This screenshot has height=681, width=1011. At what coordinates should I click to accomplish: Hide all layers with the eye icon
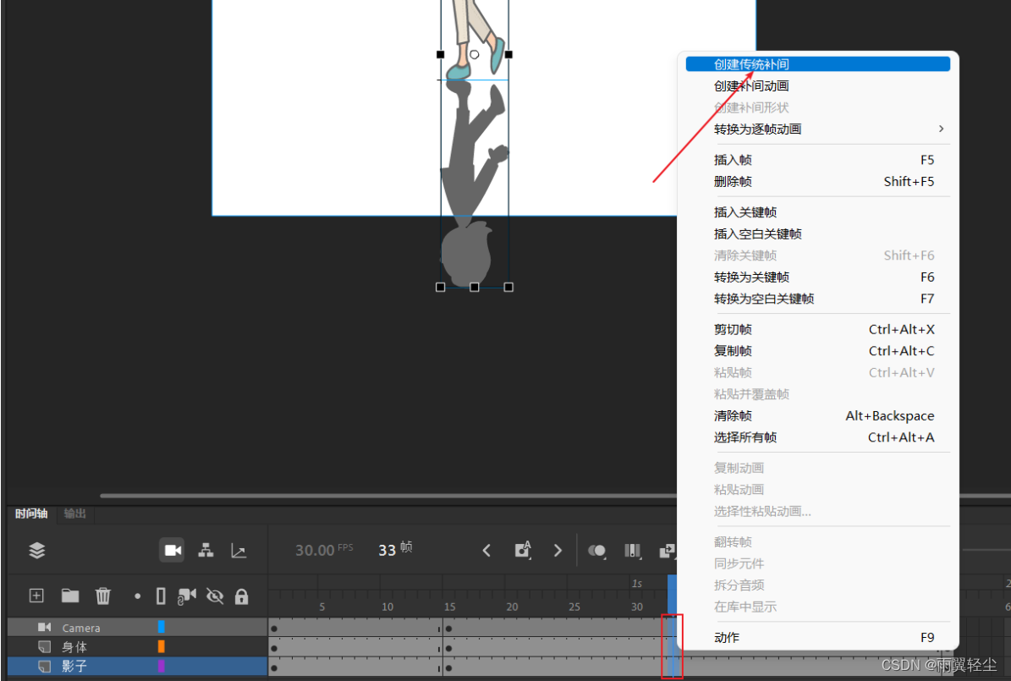click(215, 596)
